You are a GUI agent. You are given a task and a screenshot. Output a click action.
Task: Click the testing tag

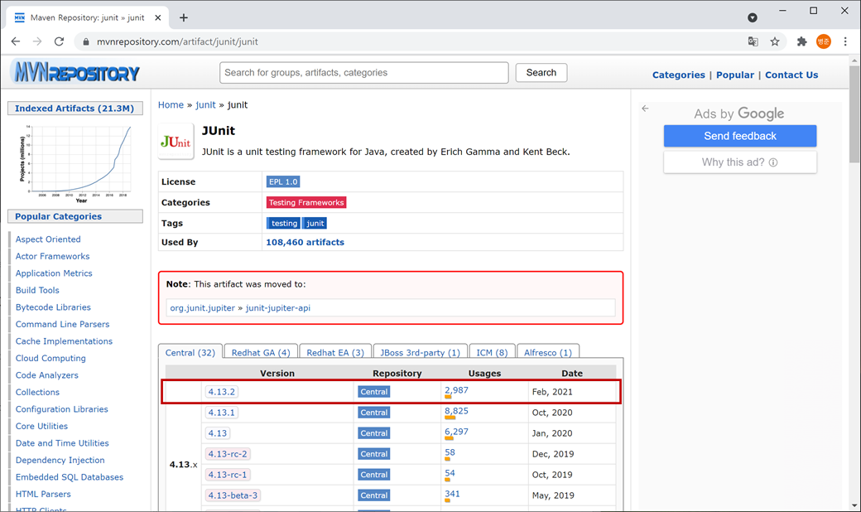click(284, 223)
